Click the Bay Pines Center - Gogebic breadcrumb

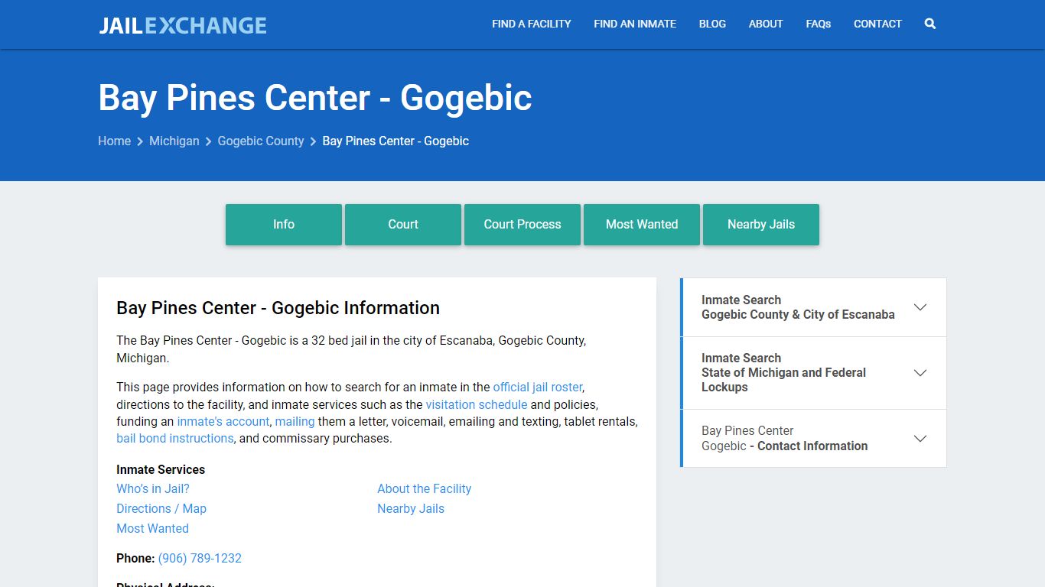coord(396,141)
